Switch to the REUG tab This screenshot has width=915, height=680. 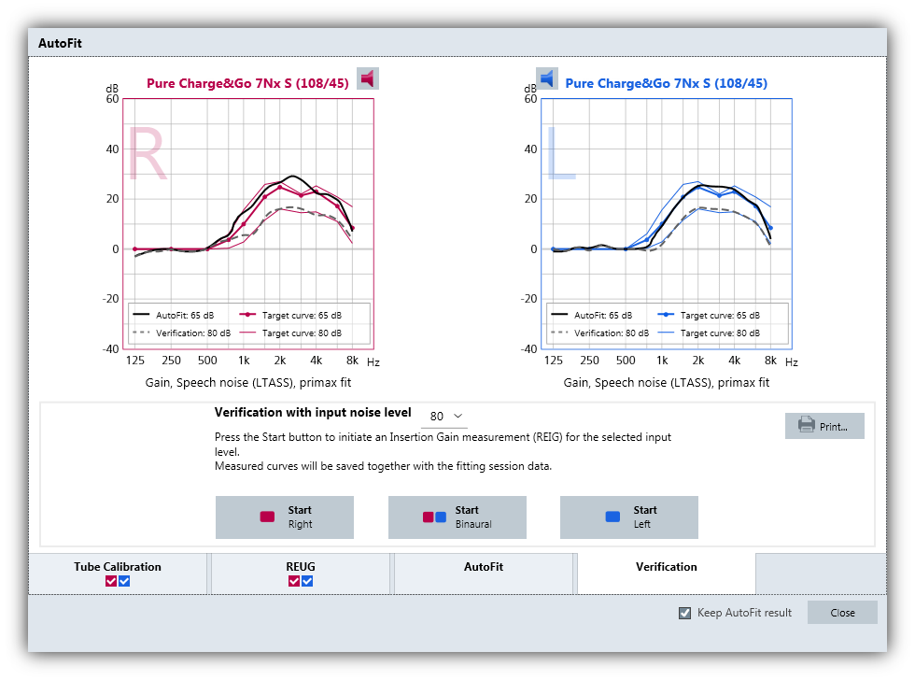pos(301,574)
